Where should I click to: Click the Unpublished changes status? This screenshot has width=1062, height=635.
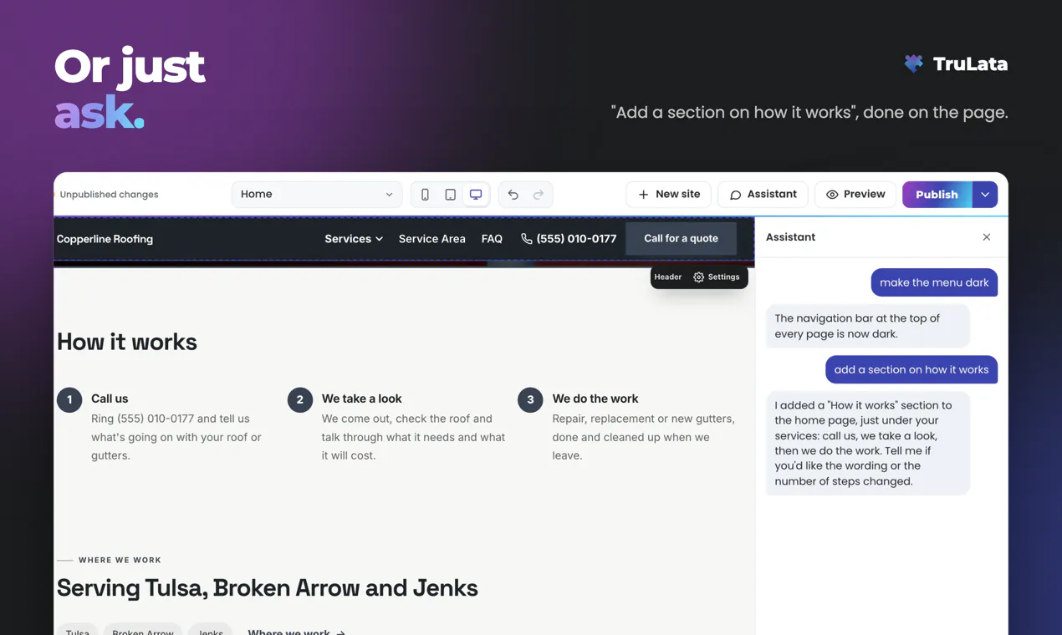tap(109, 195)
